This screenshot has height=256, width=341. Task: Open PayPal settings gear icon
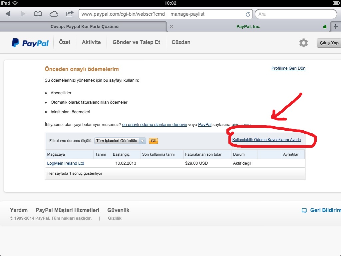tap(303, 43)
